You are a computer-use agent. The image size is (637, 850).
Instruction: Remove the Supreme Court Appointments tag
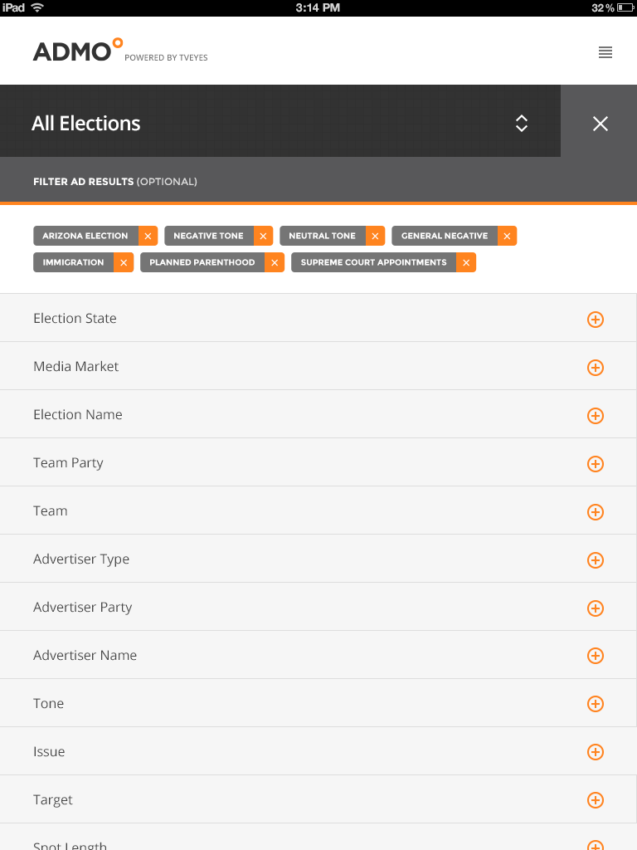click(x=466, y=262)
